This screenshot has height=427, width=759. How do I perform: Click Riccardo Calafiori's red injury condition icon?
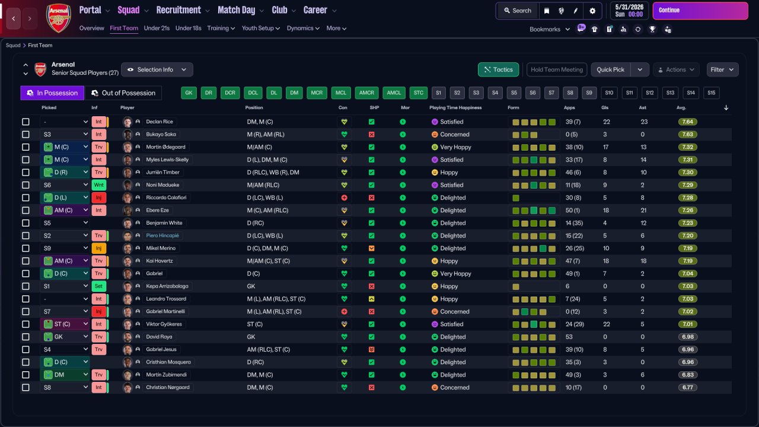pyautogui.click(x=344, y=197)
